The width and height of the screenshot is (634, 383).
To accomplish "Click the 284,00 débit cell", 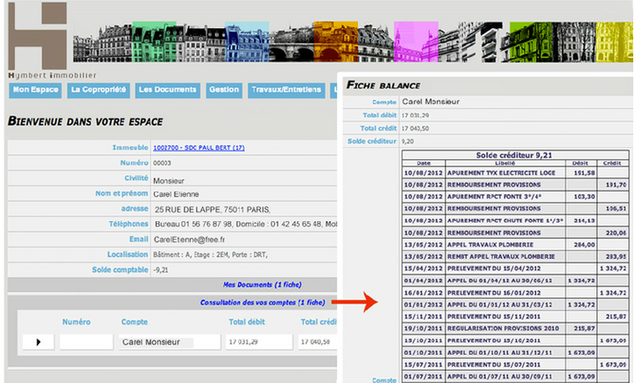I will pyautogui.click(x=581, y=245).
